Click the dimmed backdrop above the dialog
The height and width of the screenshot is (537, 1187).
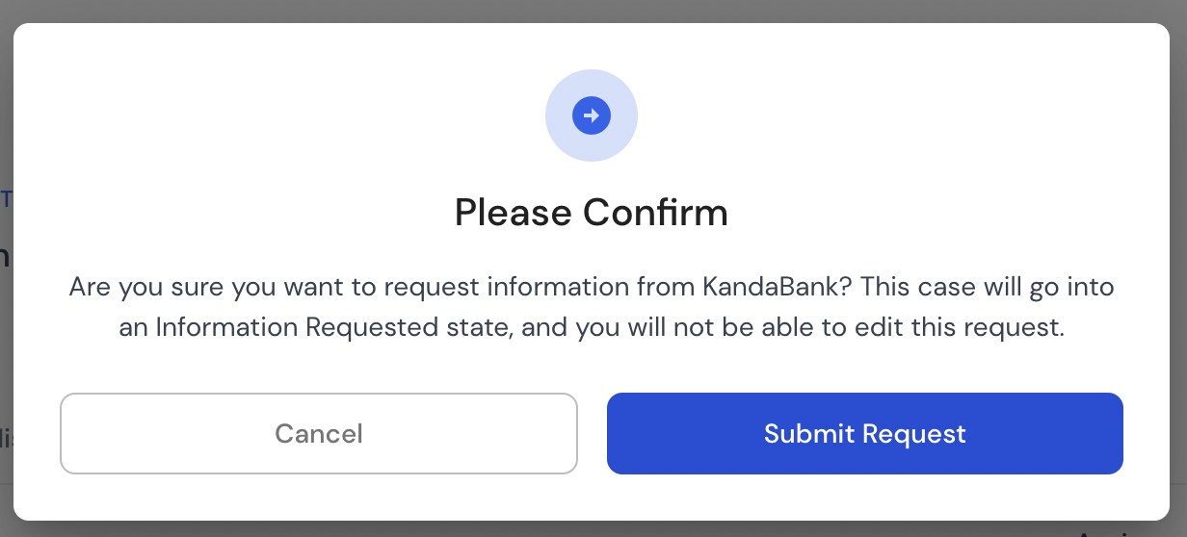(593, 11)
